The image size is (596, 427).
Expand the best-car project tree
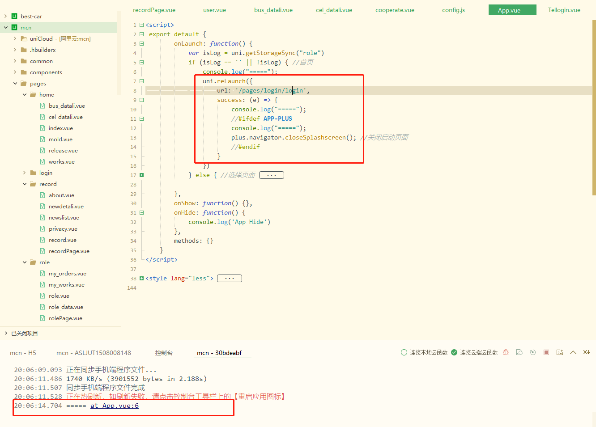click(x=5, y=17)
